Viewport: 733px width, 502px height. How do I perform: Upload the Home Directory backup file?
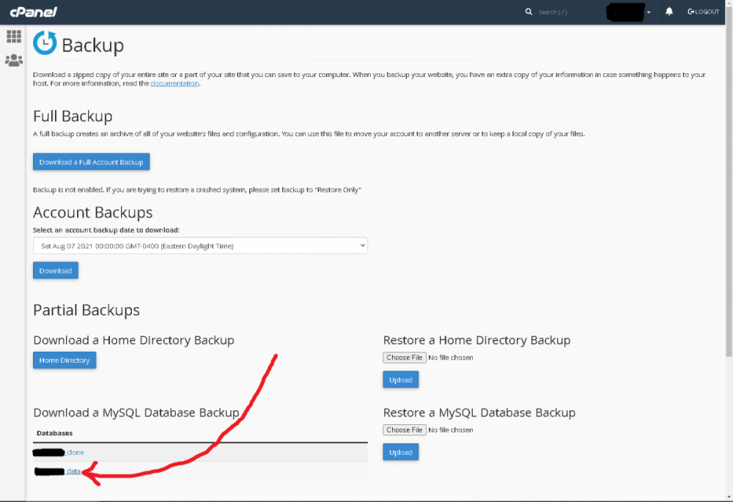(400, 380)
